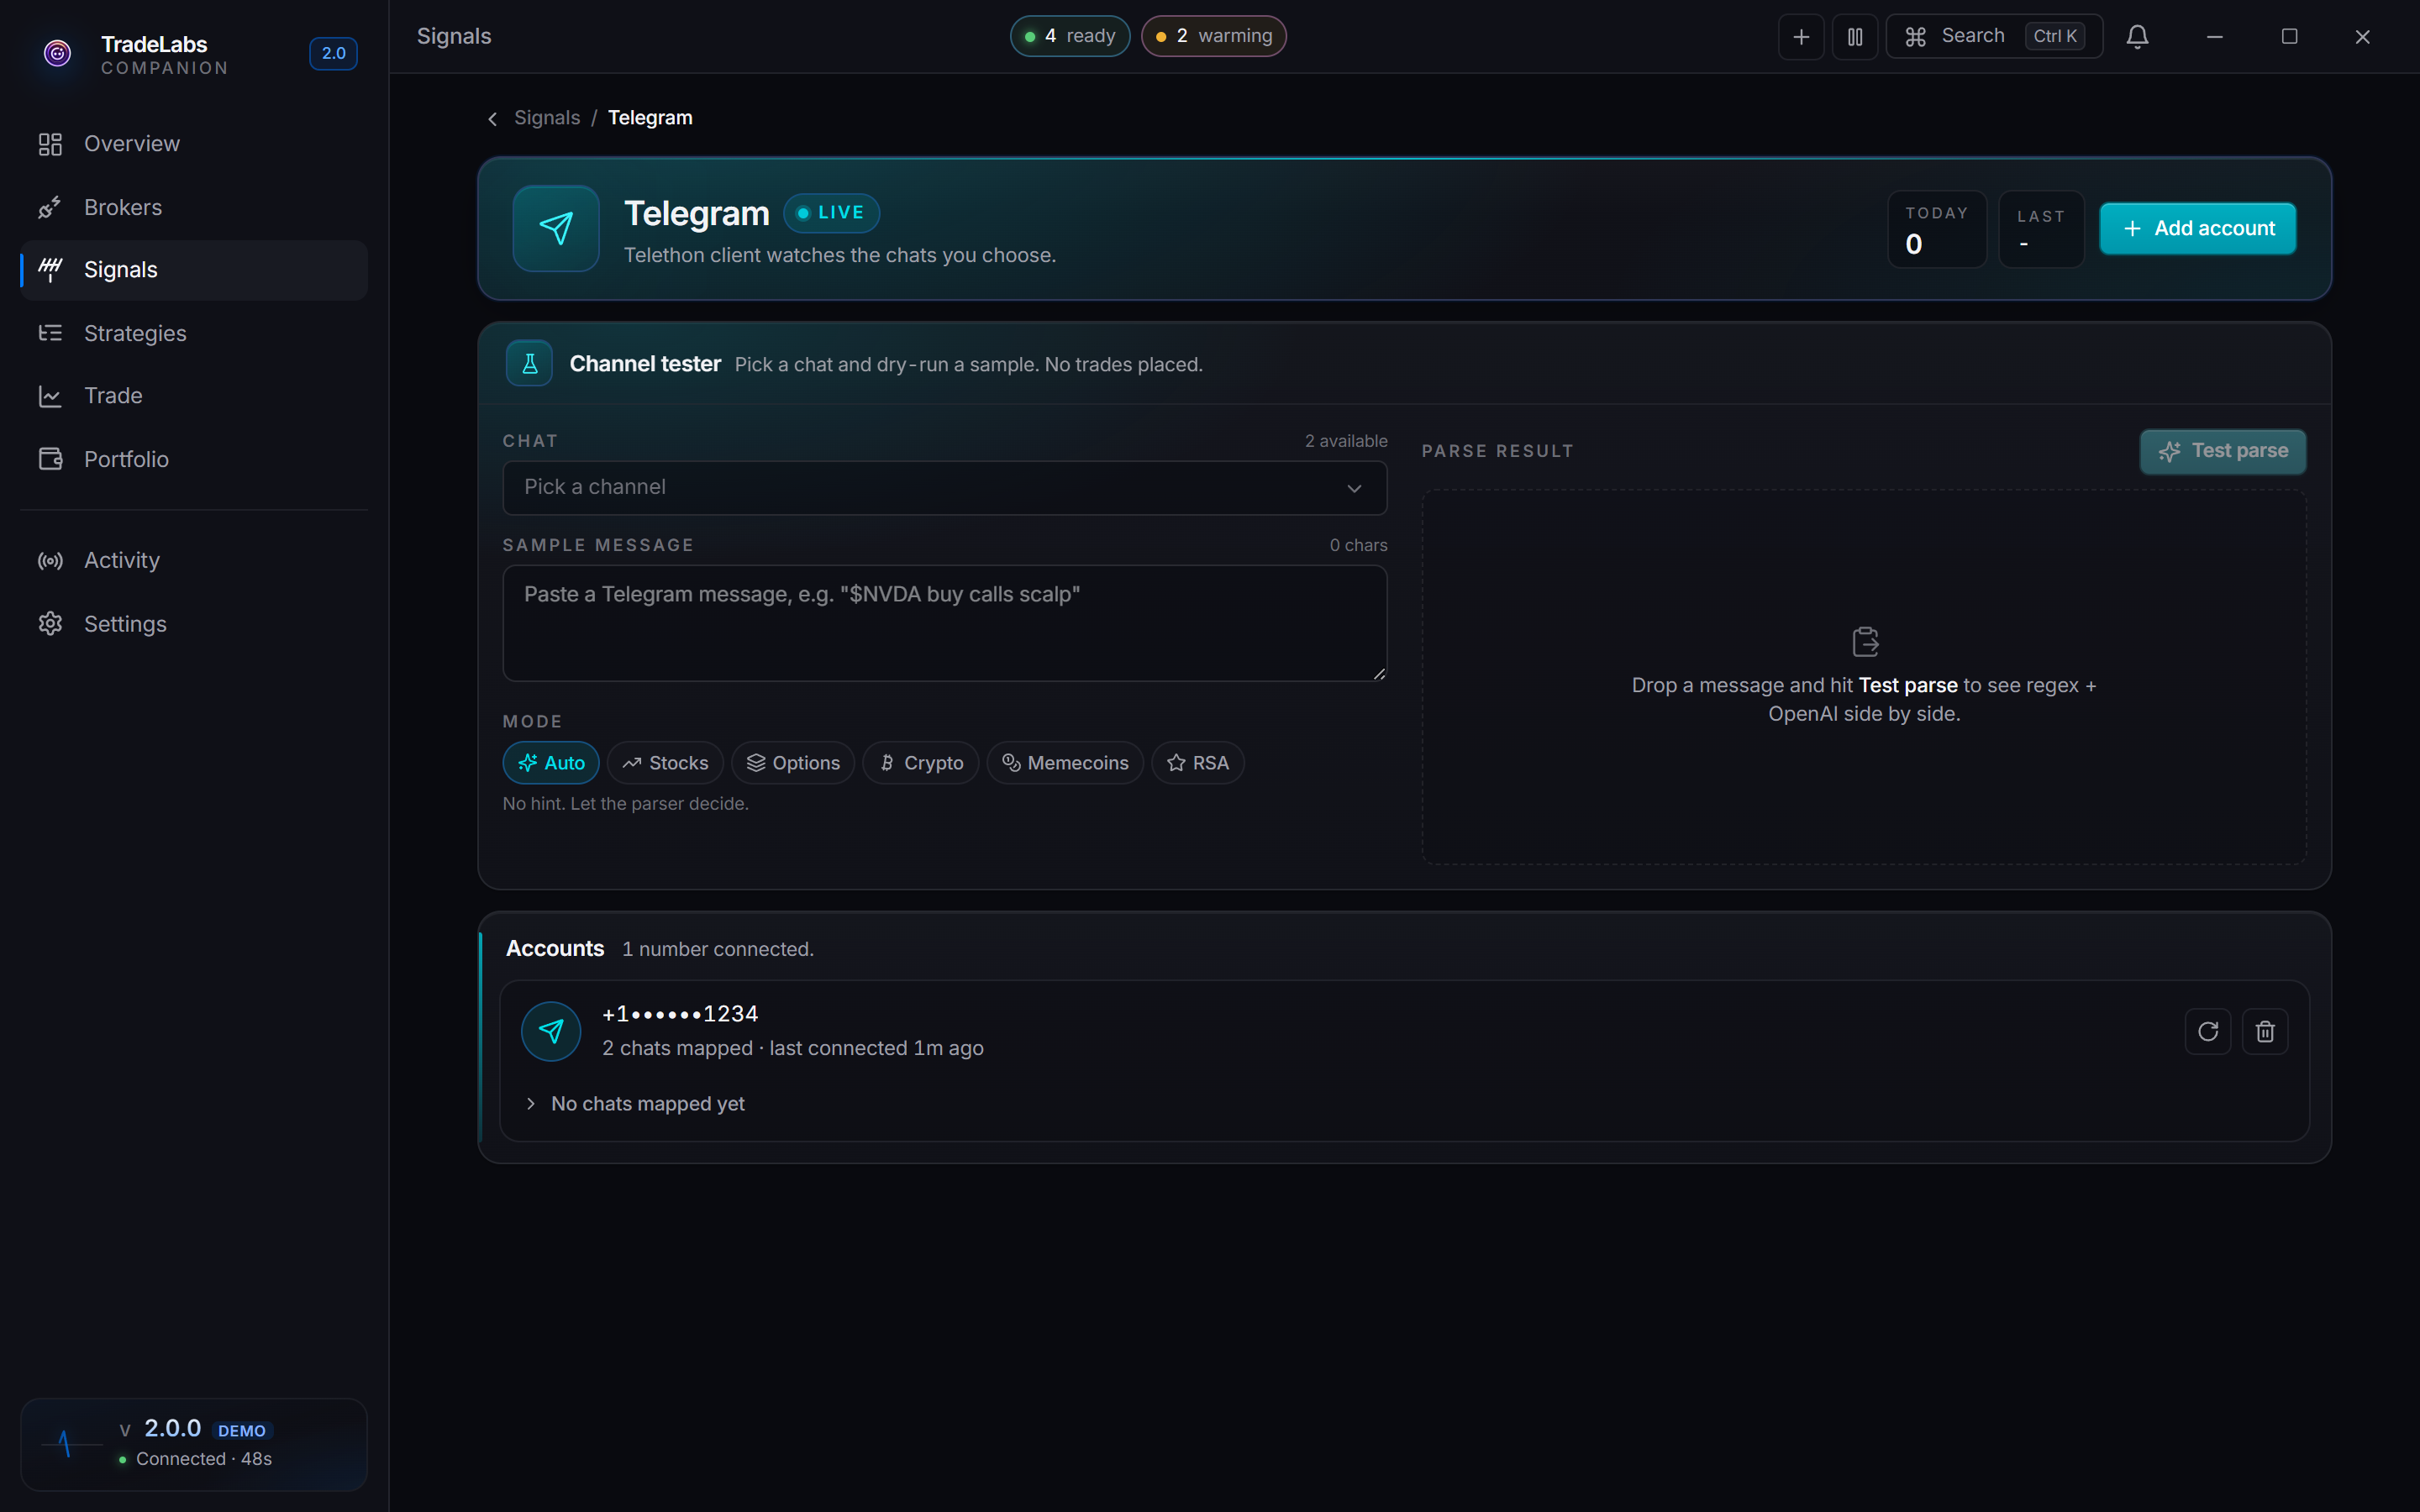The image size is (2420, 1512).
Task: Click the LAST stat tile
Action: pos(2041,229)
